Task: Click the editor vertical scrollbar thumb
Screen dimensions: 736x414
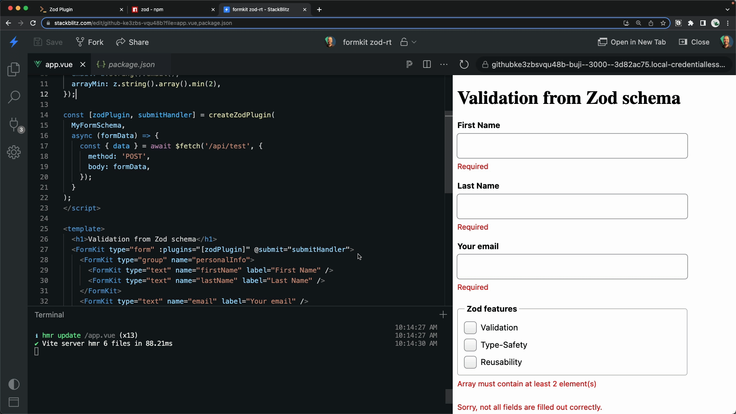Action: pos(449,153)
